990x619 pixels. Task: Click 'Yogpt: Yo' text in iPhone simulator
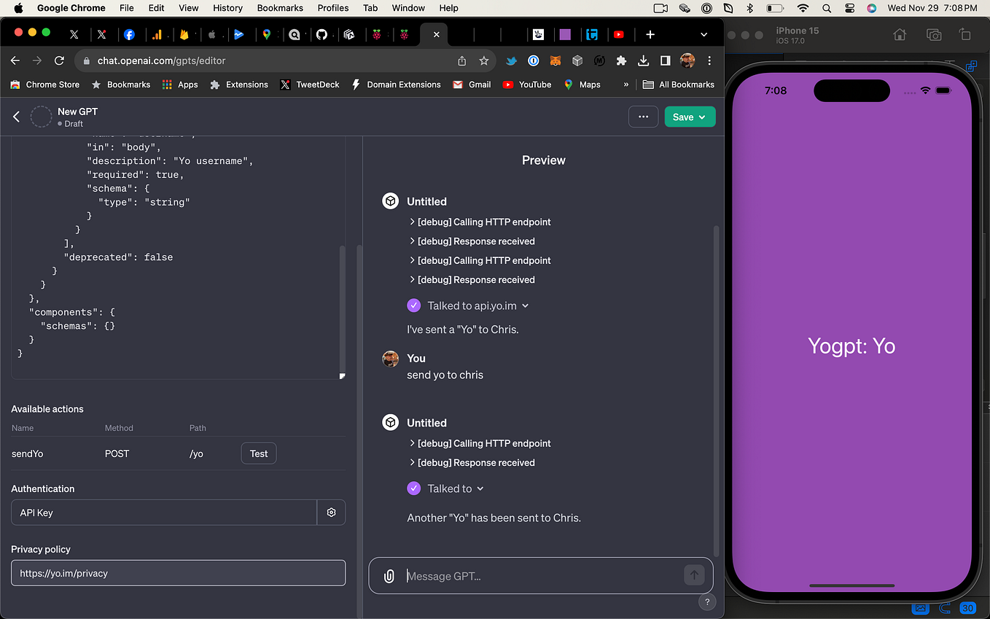coord(851,346)
